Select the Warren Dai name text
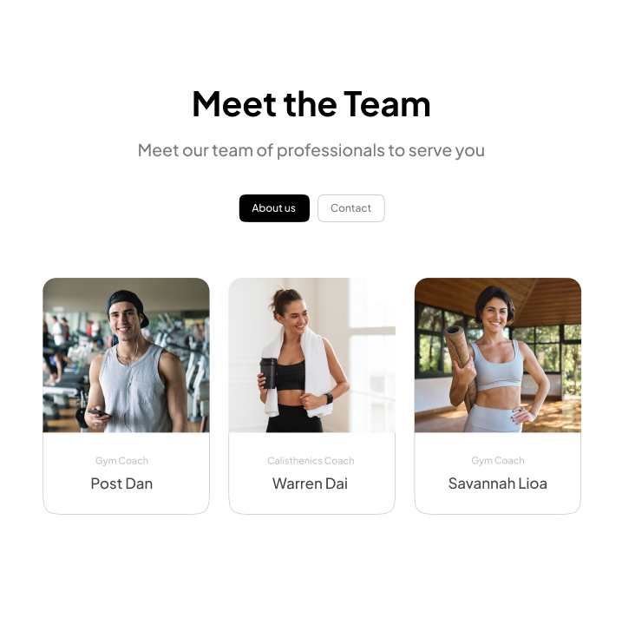The image size is (622, 625). pyautogui.click(x=310, y=484)
